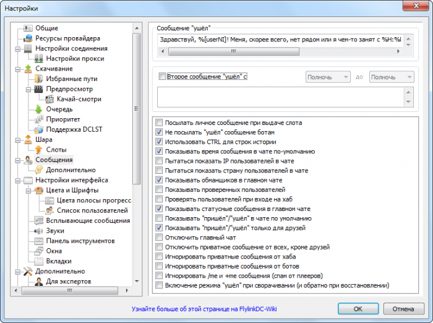Image resolution: width=433 pixels, height=323 pixels.
Task: Select the film icon beside Предпросмотр
Action: click(39, 89)
